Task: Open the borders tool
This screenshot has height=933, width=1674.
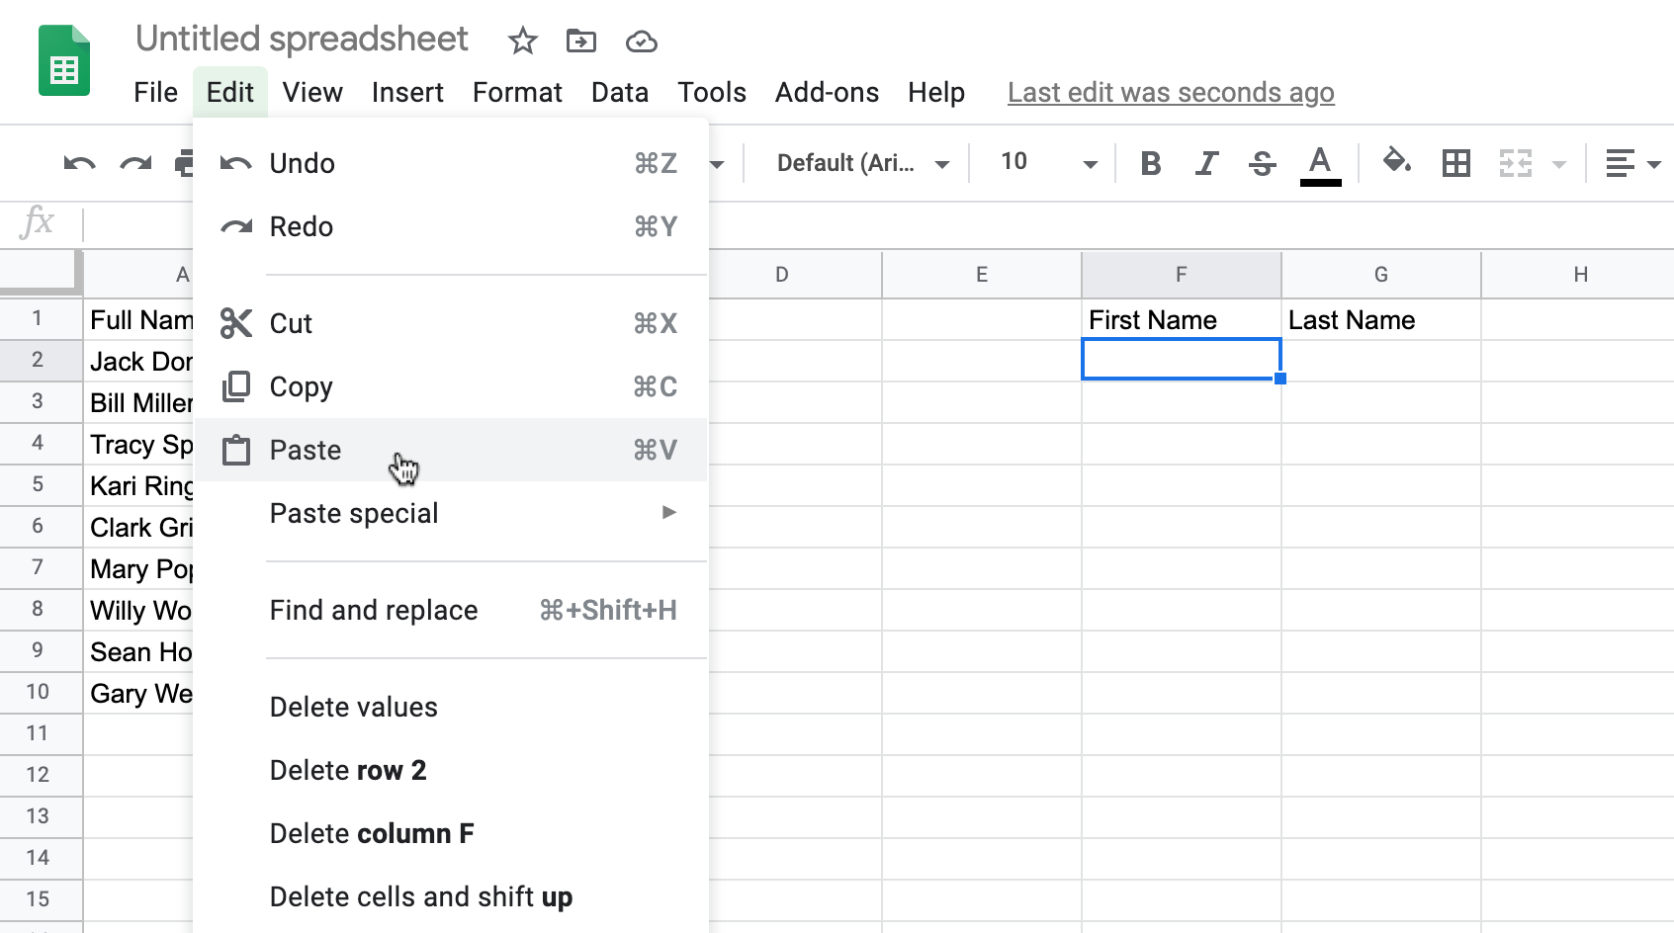Action: (1455, 163)
